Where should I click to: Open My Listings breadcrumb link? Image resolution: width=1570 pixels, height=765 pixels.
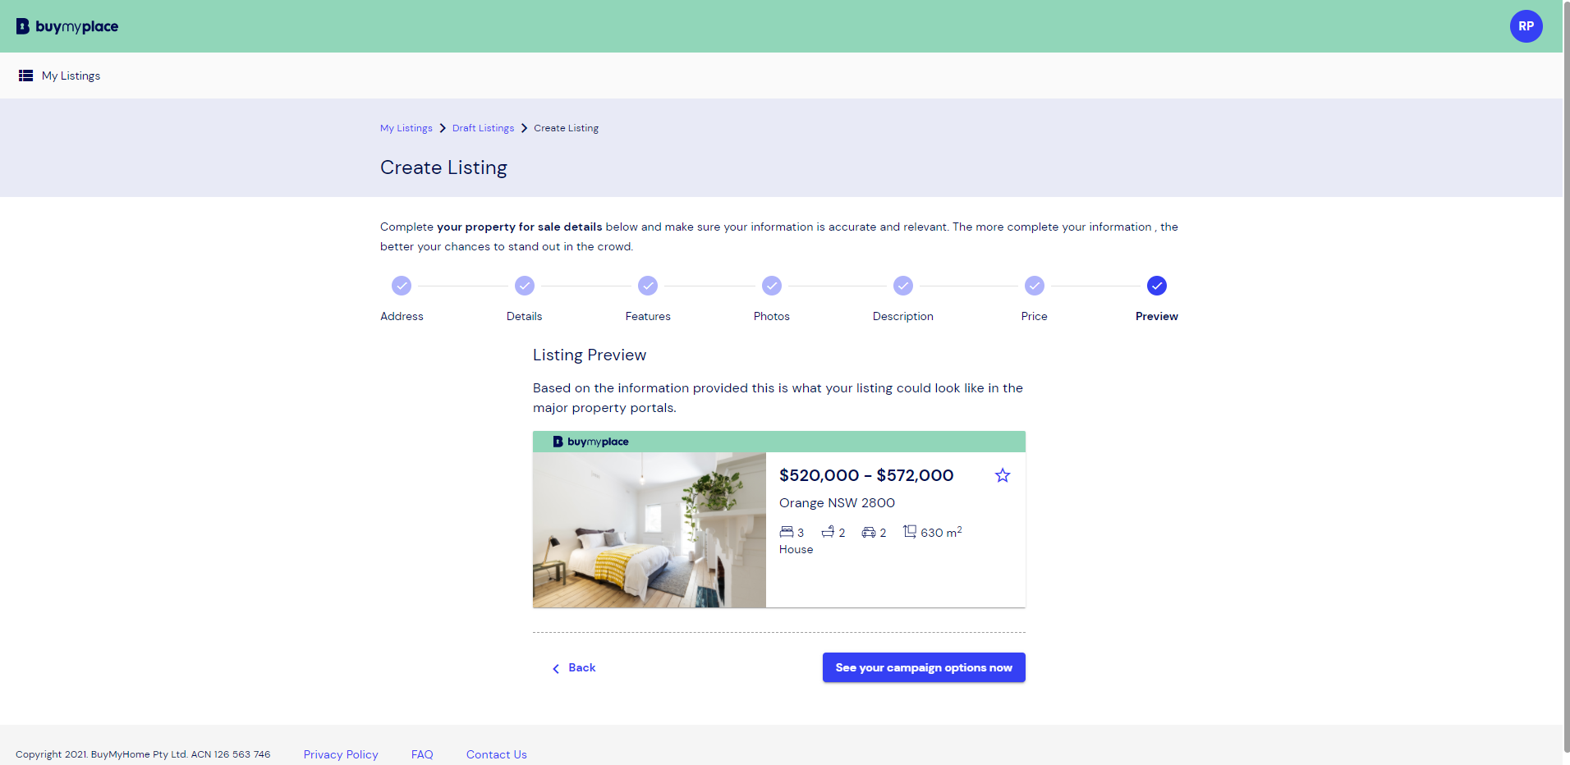pyautogui.click(x=406, y=128)
